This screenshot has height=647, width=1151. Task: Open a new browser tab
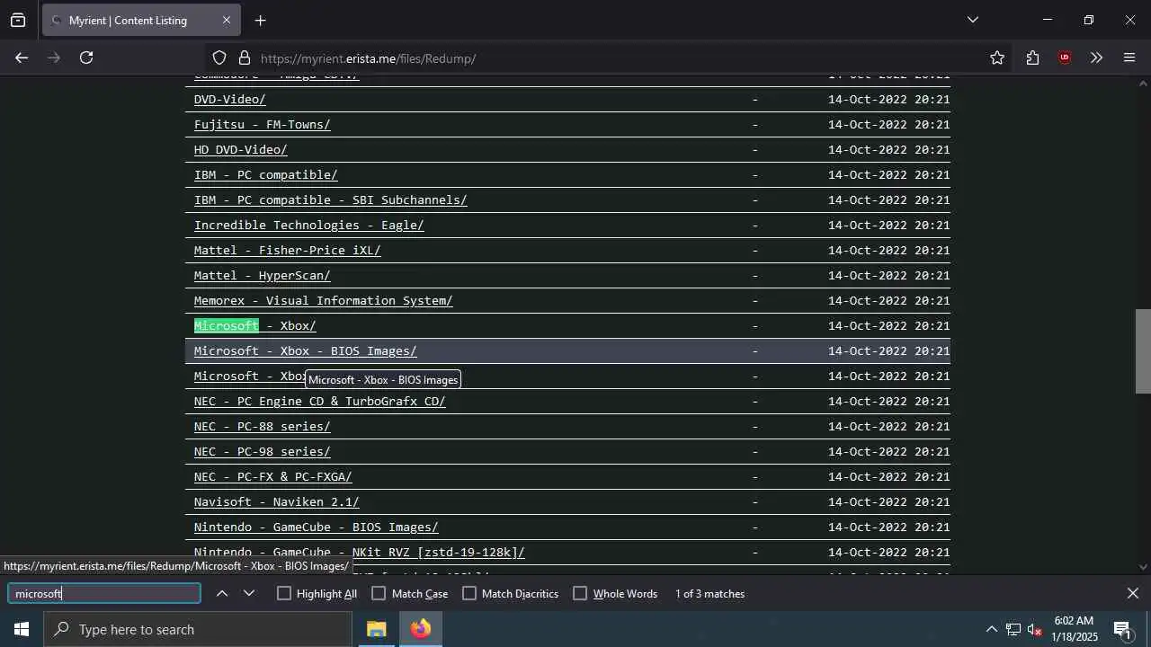tap(260, 20)
